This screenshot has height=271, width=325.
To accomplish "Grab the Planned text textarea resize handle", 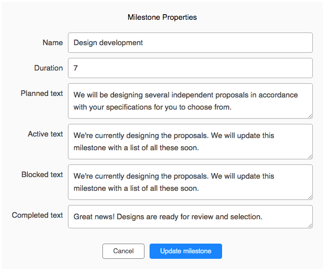I will coord(310,116).
